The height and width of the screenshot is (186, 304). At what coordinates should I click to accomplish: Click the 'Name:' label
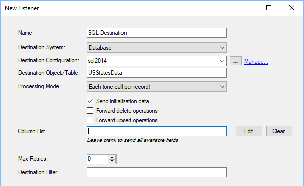tap(26, 33)
